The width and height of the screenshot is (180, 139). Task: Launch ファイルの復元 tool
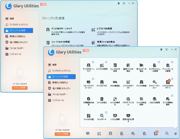click(102, 100)
